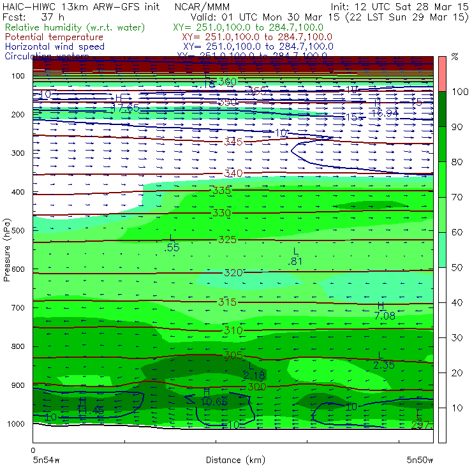472x472 pixels.
Task: Click the 315 potential temperature contour label
Action: pyautogui.click(x=227, y=302)
